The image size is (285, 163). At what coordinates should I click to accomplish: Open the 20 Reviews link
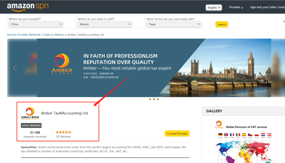tap(63, 137)
